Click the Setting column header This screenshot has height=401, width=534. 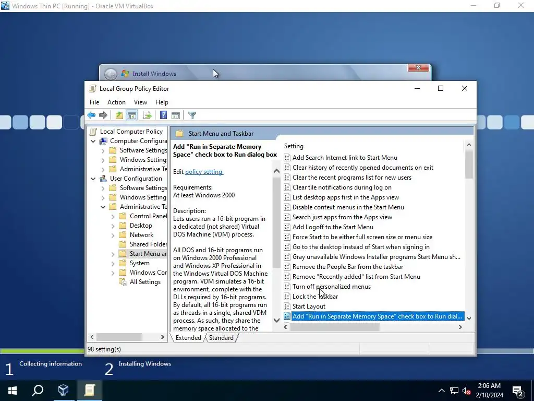tap(294, 146)
